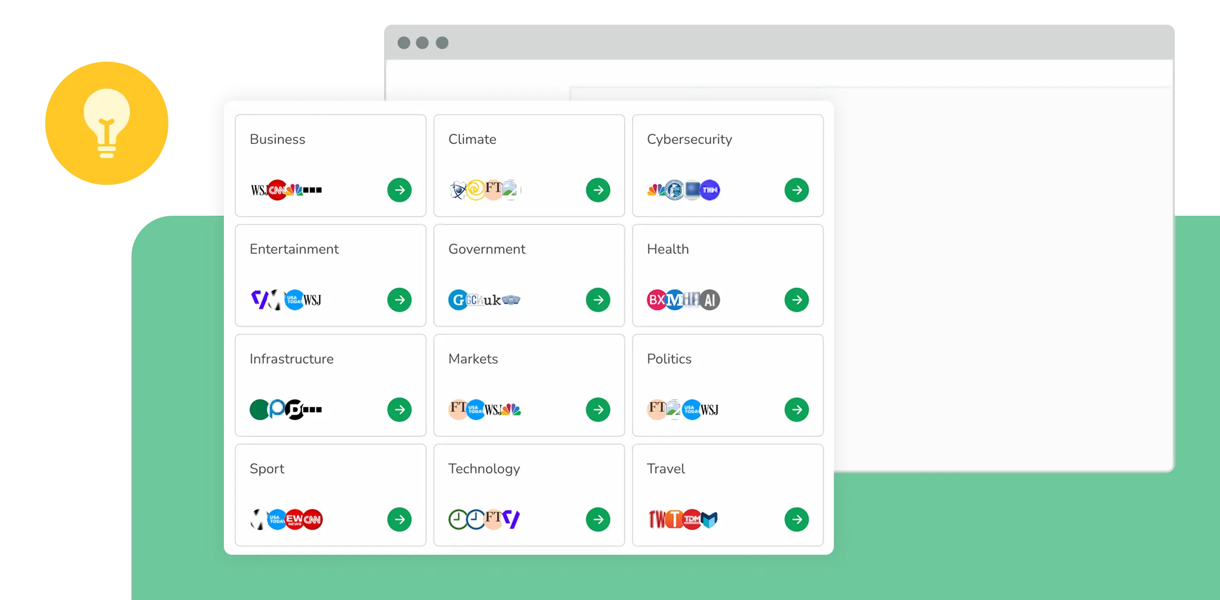This screenshot has width=1220, height=600.
Task: Open the Health category arrow
Action: [796, 300]
